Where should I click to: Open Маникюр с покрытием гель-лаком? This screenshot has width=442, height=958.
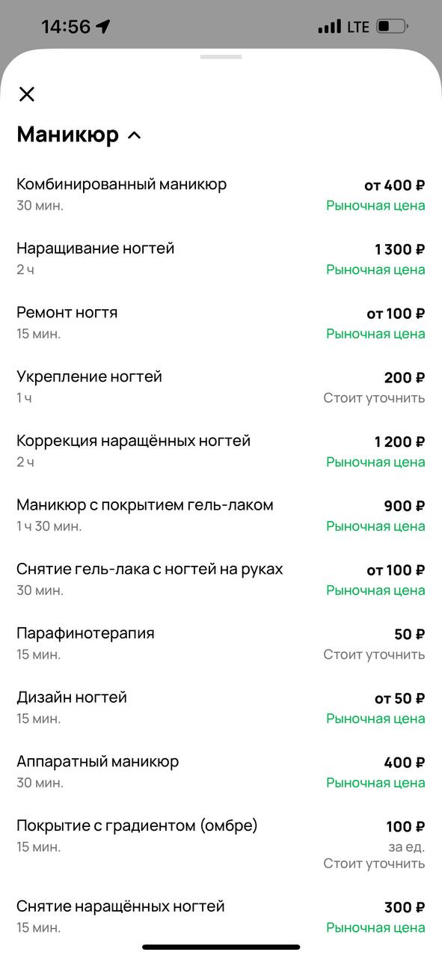click(221, 515)
